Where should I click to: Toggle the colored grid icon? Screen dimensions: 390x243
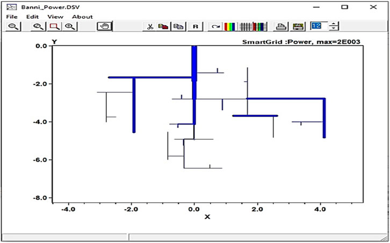[x=260, y=26]
